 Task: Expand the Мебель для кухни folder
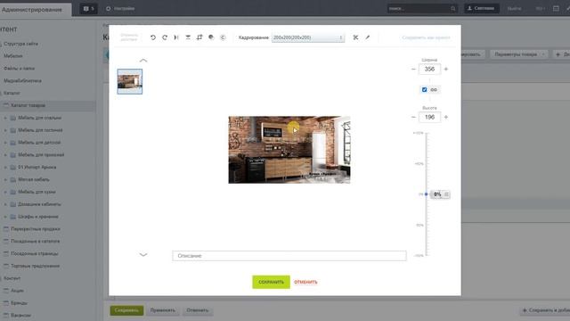point(5,193)
